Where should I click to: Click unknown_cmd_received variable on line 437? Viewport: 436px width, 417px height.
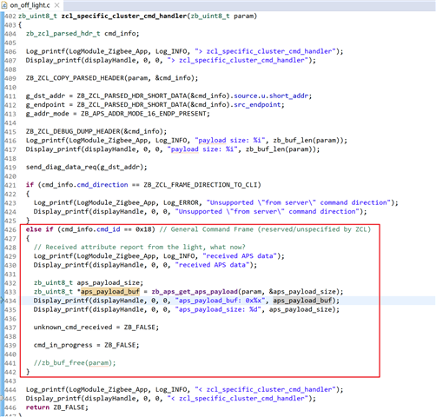[x=73, y=328]
